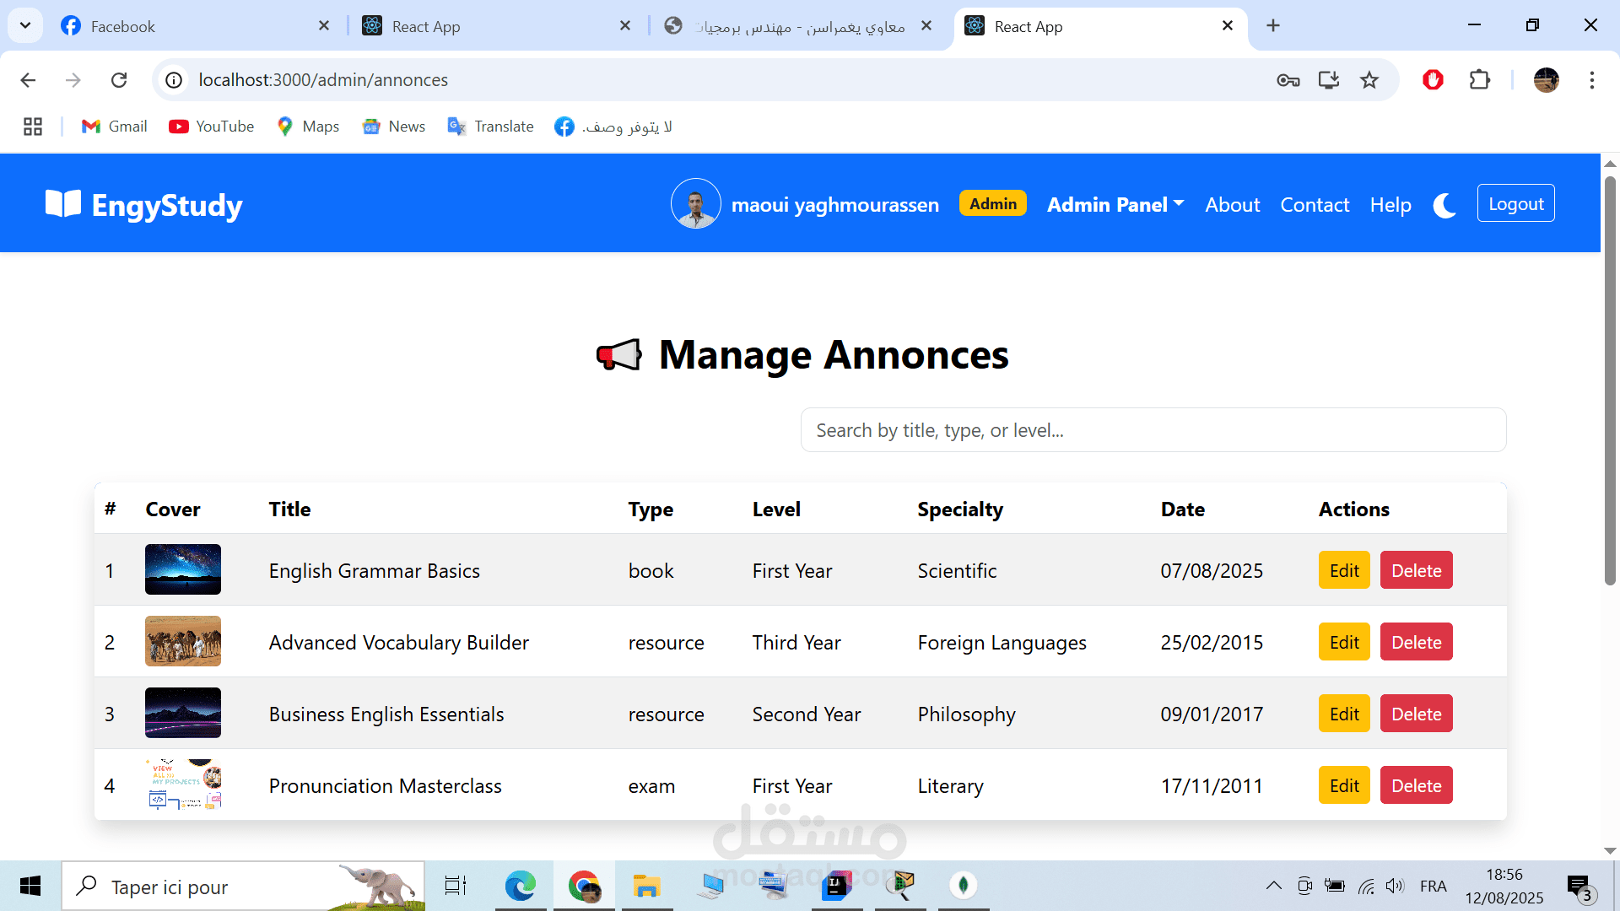The height and width of the screenshot is (911, 1620).
Task: Open the About link
Action: 1232,205
